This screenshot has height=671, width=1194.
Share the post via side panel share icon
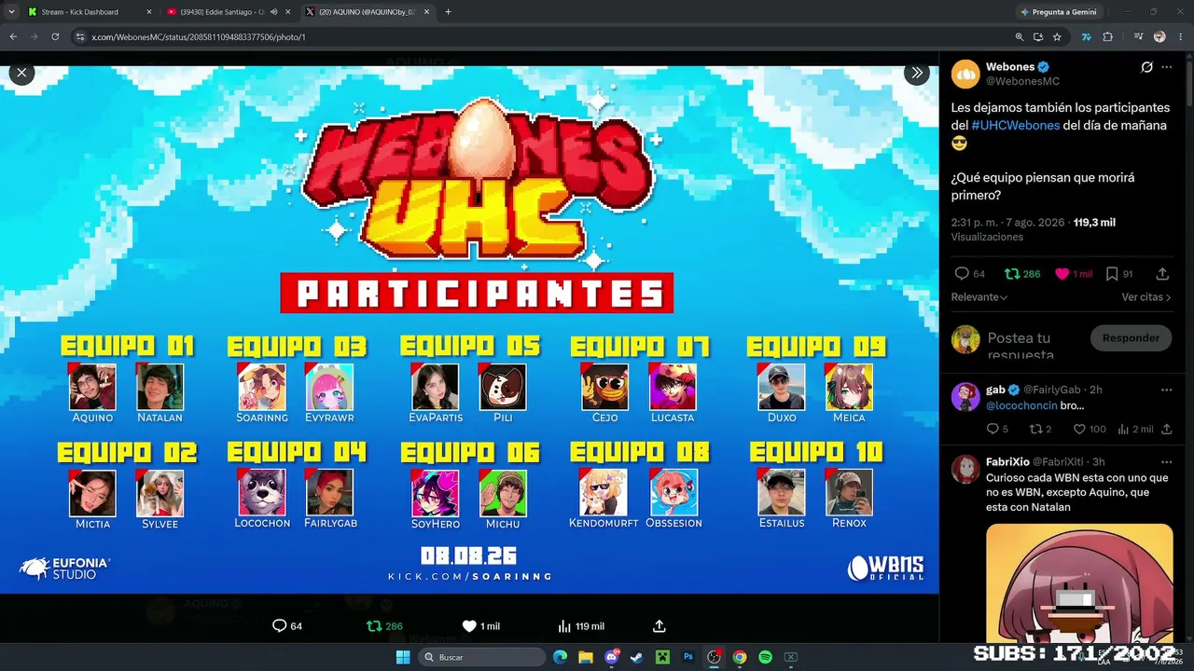(x=1162, y=274)
